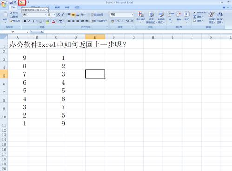Screen dimensions: 232x171
Task: Apply red font color A
Action: (53, 21)
